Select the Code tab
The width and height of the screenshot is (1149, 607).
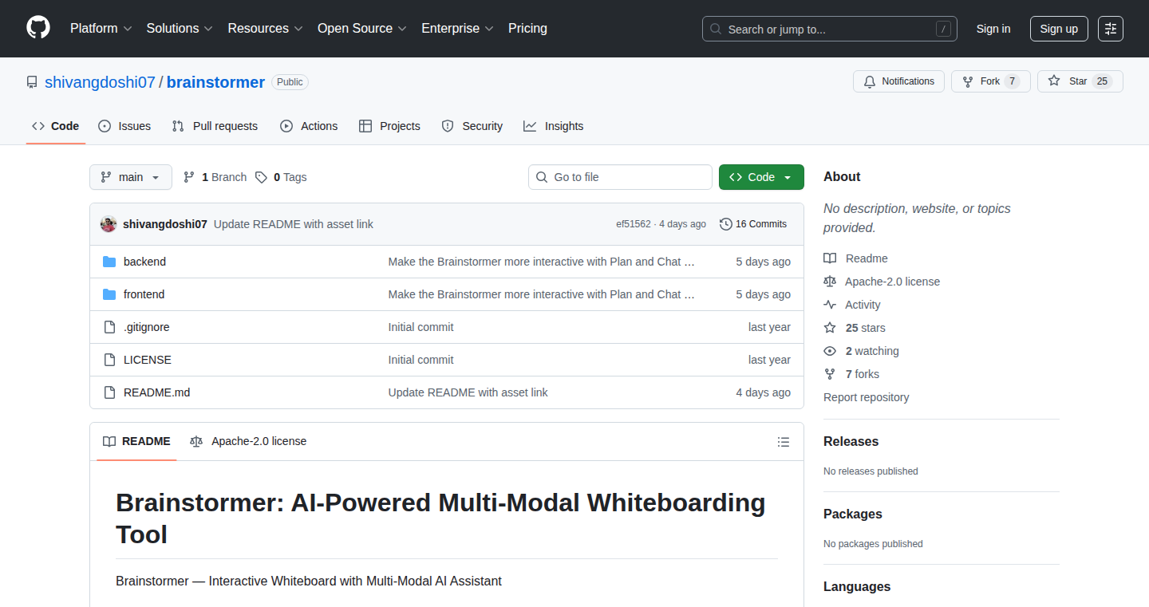(56, 126)
